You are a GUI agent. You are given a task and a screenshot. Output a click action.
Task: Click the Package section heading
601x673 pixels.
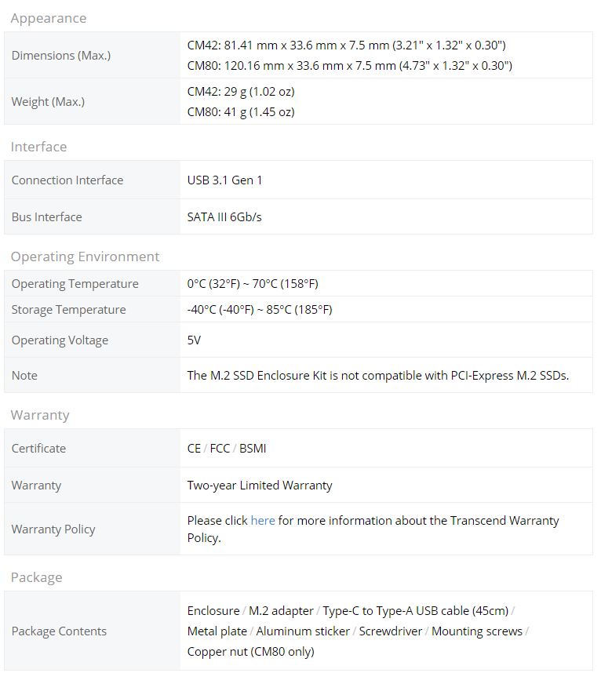tap(36, 577)
